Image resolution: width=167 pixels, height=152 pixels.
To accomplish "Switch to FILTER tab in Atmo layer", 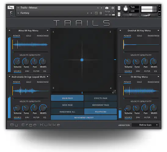I will [x=36, y=71].
